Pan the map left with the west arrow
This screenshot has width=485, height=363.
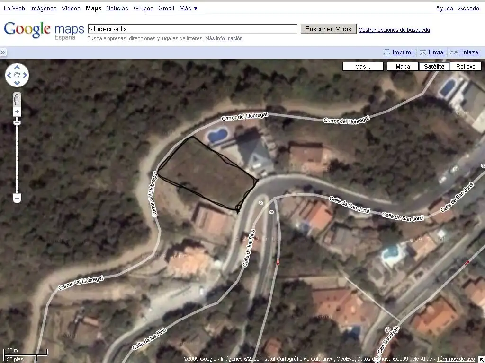pos(9,75)
